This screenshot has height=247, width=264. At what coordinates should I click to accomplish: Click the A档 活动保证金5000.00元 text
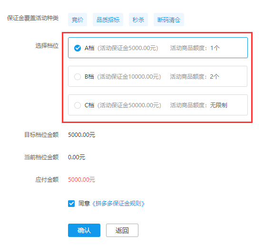(121, 48)
